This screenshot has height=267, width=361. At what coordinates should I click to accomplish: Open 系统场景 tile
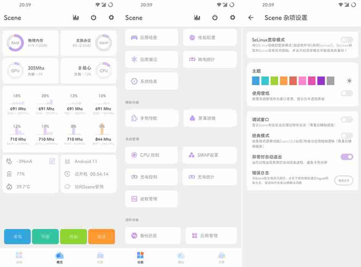[152, 81]
